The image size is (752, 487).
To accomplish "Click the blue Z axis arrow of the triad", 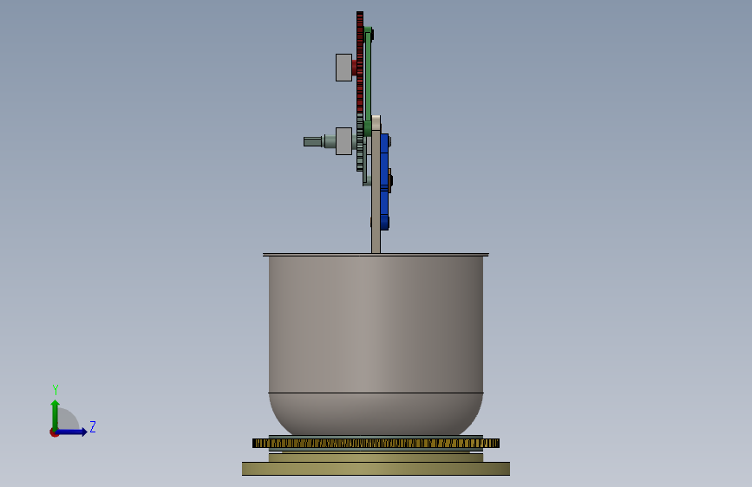I will [72, 432].
